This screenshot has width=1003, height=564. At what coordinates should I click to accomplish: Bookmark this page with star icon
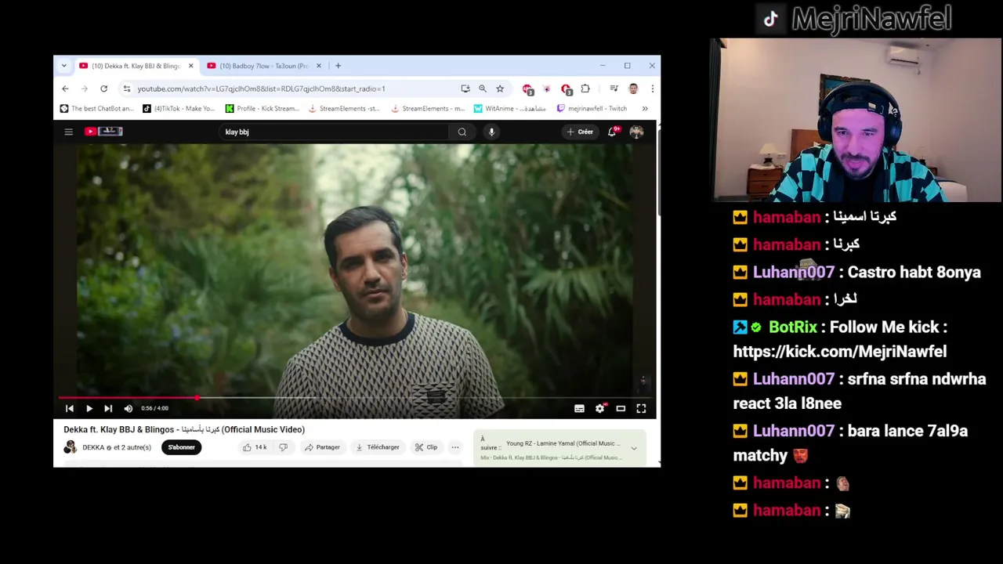(500, 89)
